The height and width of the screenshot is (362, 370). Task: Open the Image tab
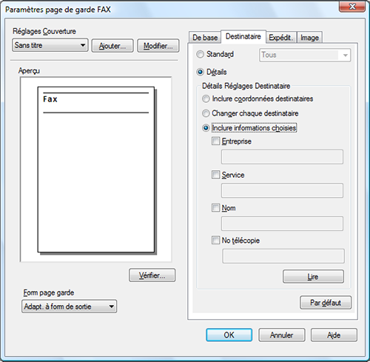tap(309, 38)
